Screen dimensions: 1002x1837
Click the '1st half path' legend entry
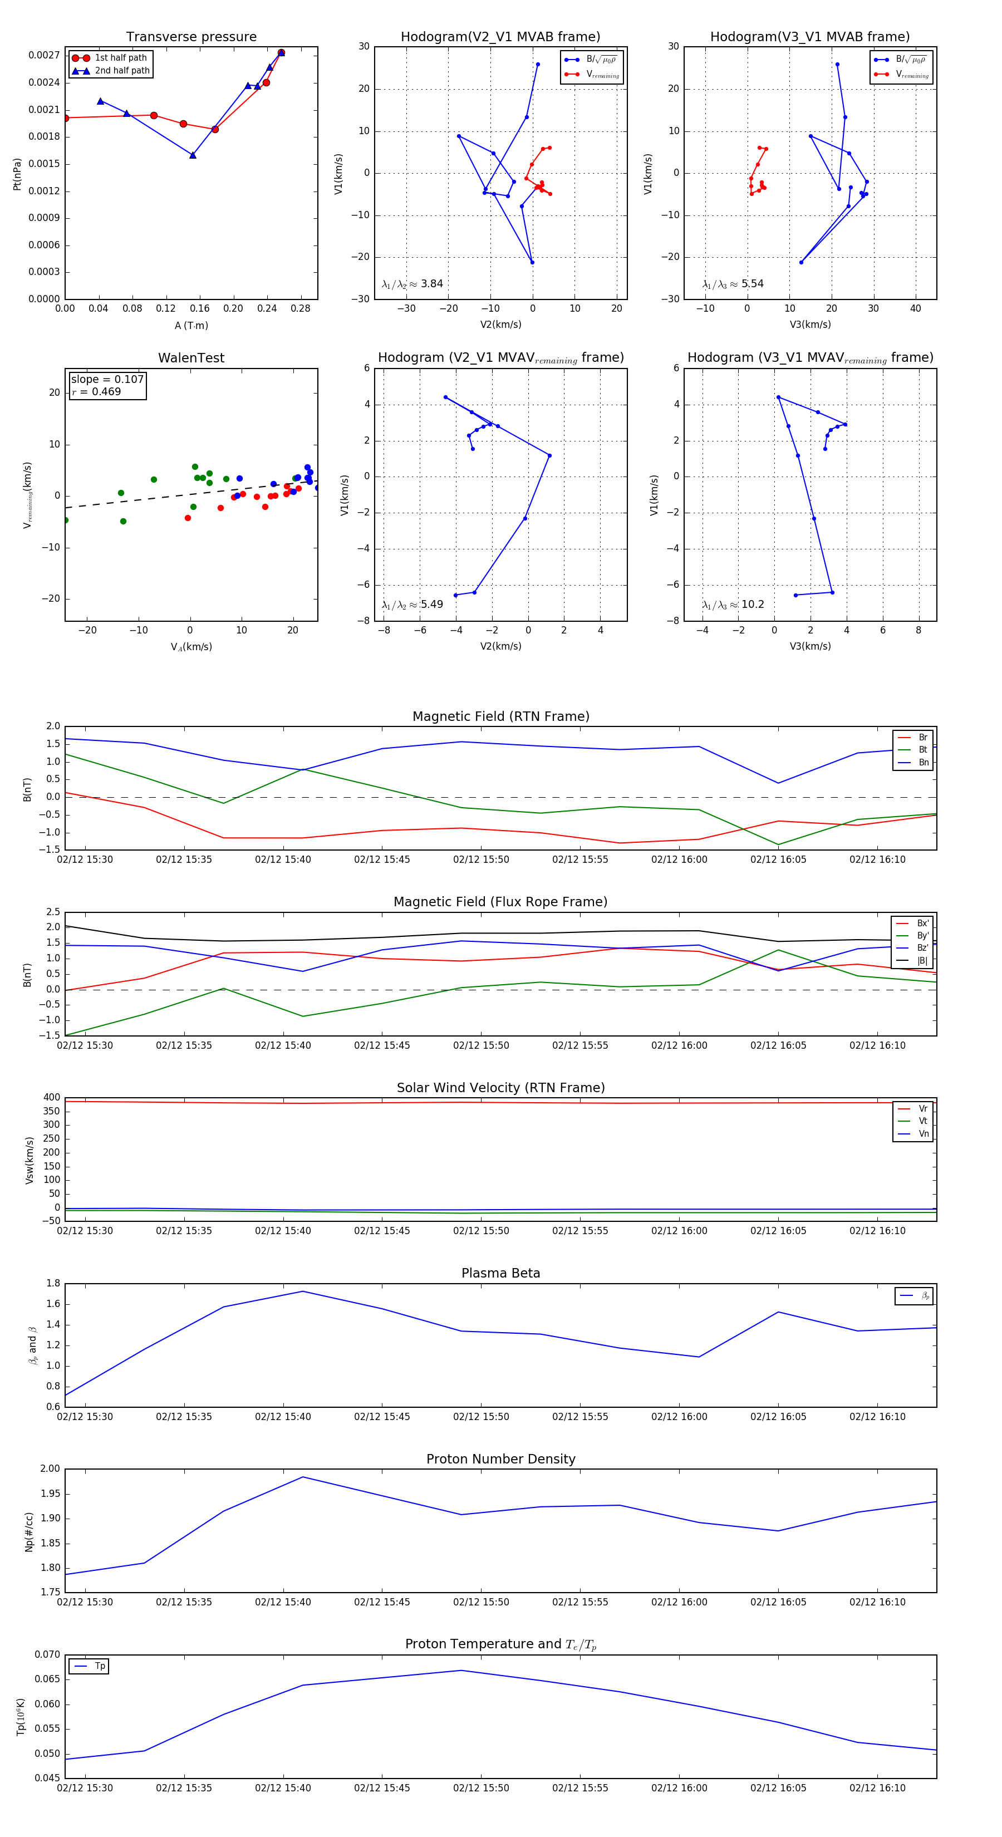pyautogui.click(x=110, y=58)
